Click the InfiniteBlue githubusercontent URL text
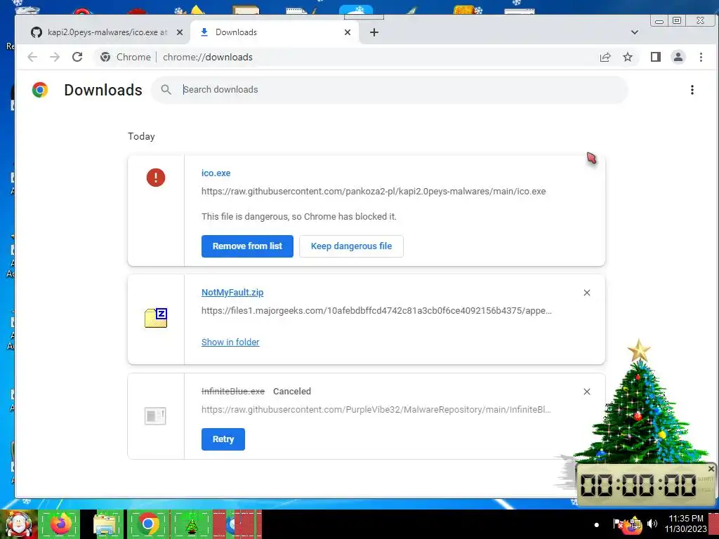This screenshot has height=539, width=719. [x=376, y=409]
